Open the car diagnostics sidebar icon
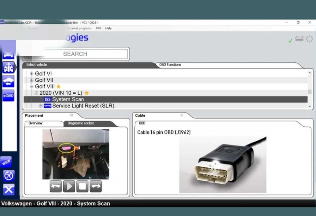316x216 pixels. (x=8, y=54)
